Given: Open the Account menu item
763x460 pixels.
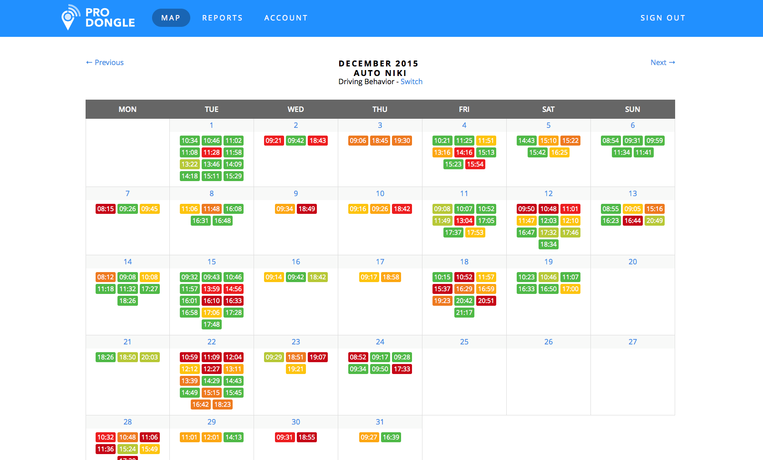Looking at the screenshot, I should pos(286,18).
